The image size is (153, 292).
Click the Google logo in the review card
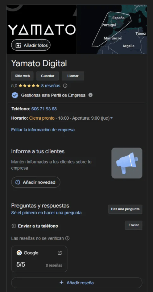click(19, 253)
